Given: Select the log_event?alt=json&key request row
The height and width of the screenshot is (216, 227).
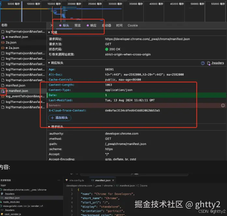Looking at the screenshot, I should pos(23,96).
